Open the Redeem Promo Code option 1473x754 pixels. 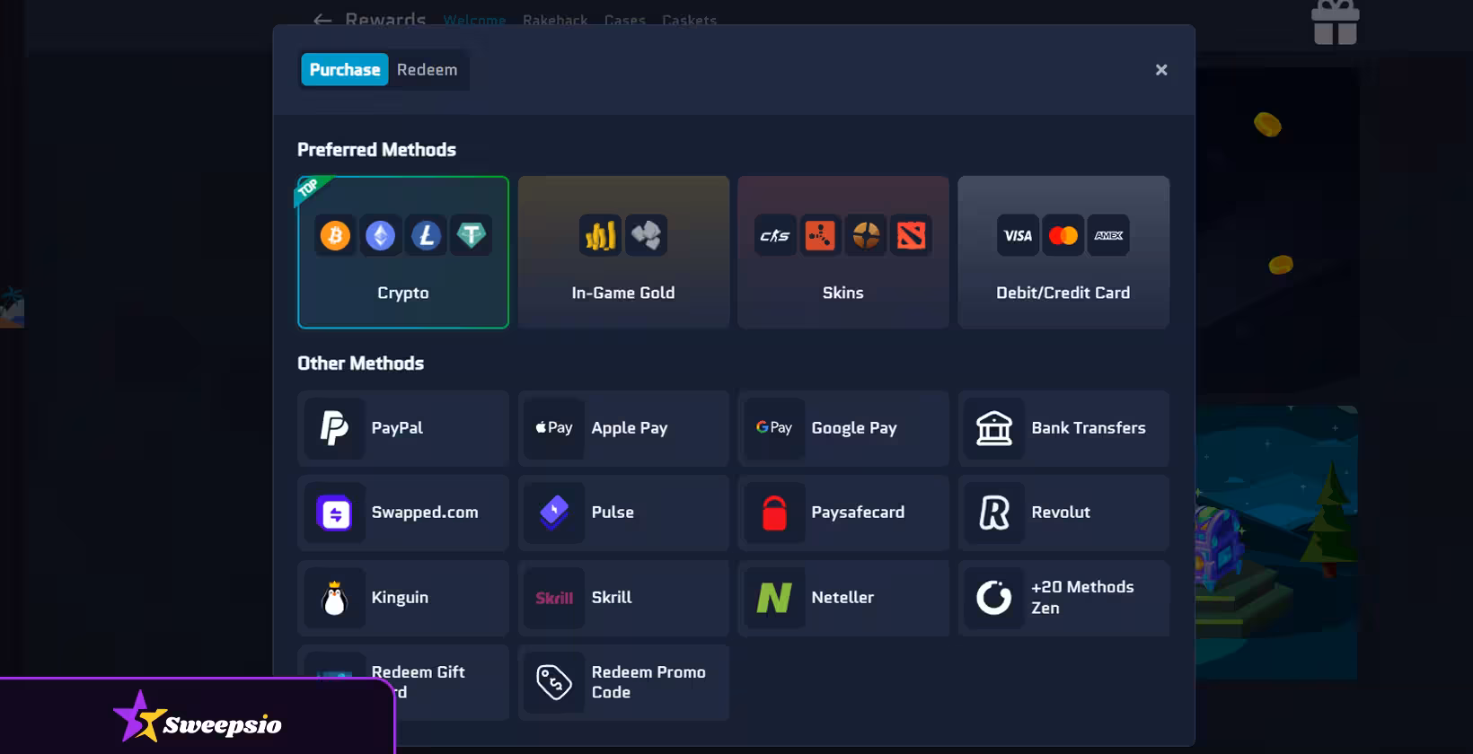click(623, 682)
